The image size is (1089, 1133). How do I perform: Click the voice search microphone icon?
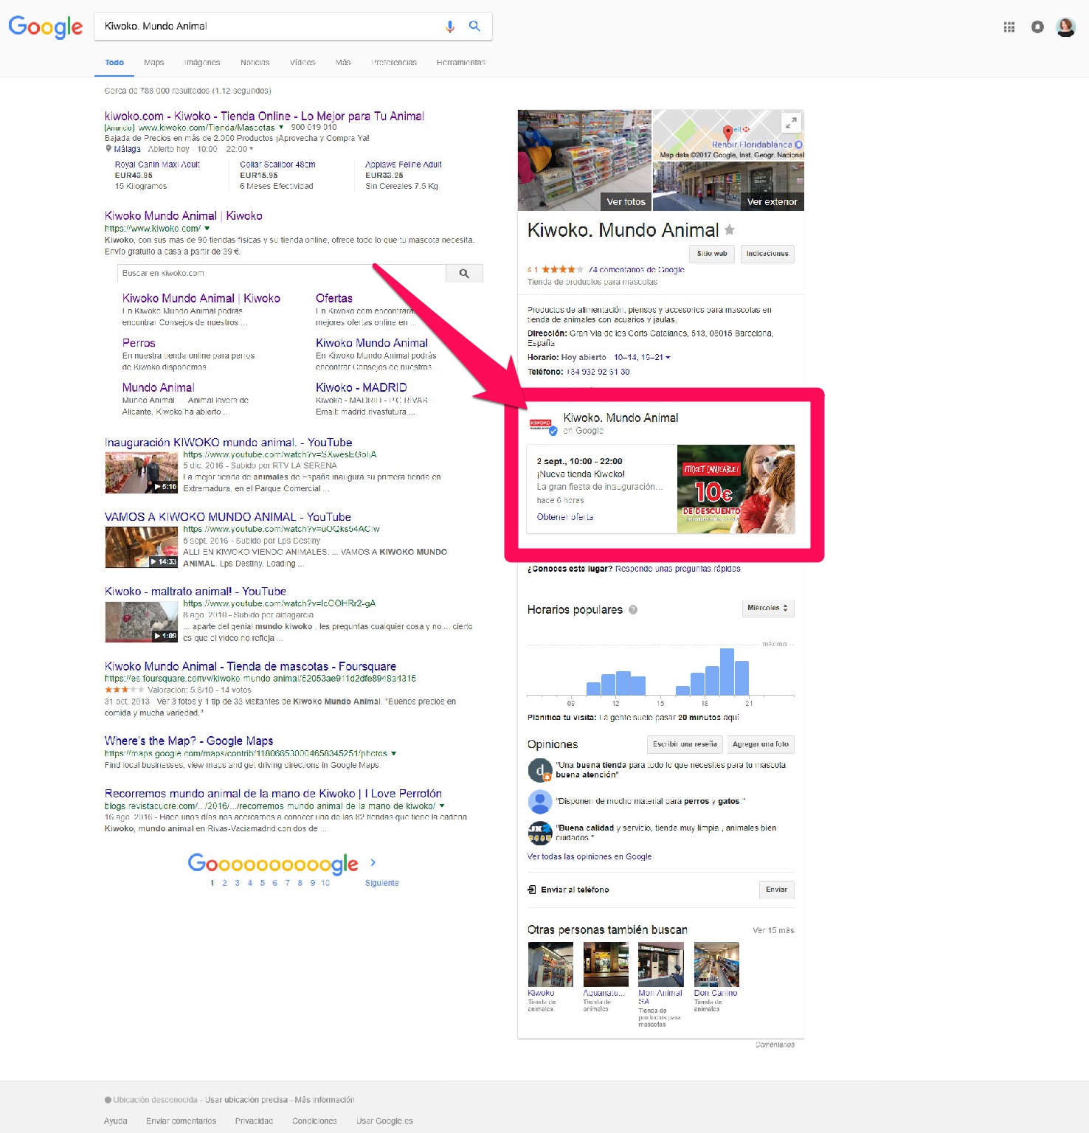(x=450, y=27)
